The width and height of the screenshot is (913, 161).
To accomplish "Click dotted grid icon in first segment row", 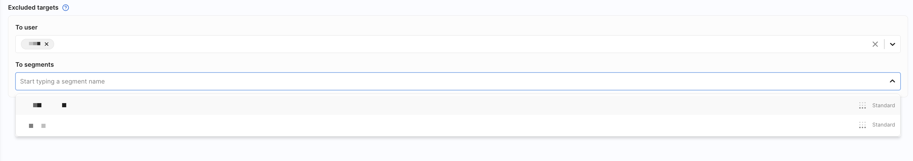I will [x=862, y=105].
